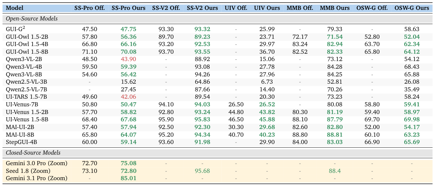Select the "88.81" value for MAI-UI-8B

tap(334, 134)
